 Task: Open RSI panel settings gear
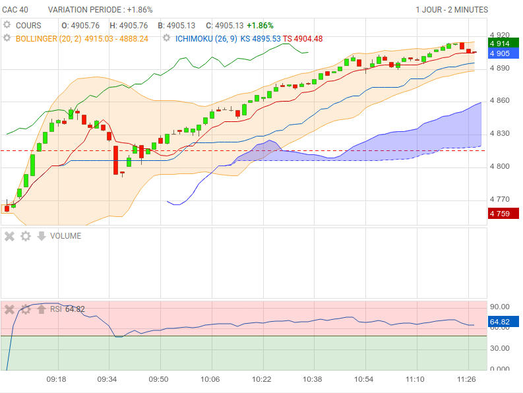[25, 310]
